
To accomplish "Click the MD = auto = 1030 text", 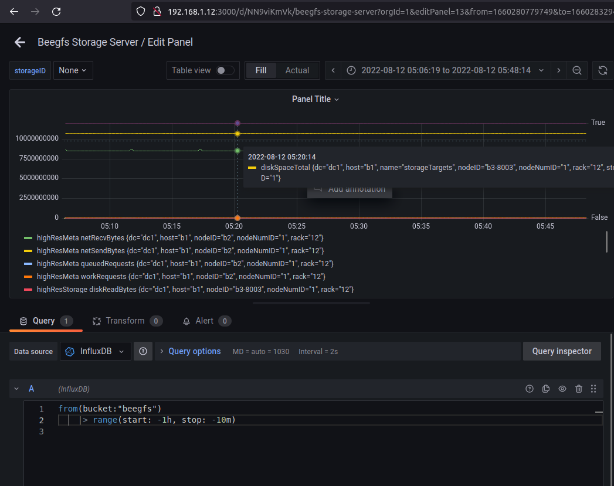I will point(261,352).
